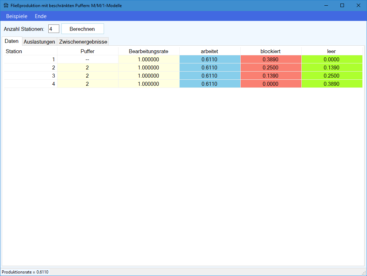Switch to the Zwischenergebnisse tab
This screenshot has height=276, width=367.
click(x=83, y=42)
